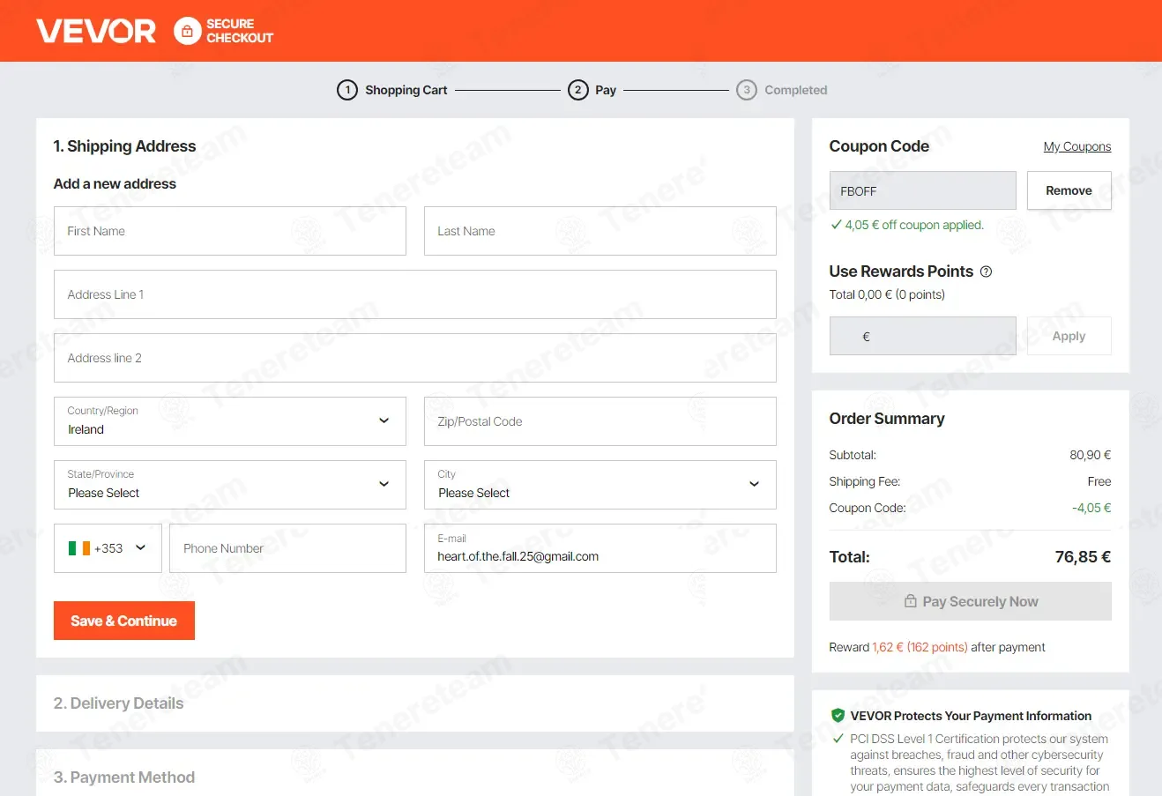Click the First Name field
This screenshot has width=1162, height=796.
tap(230, 231)
